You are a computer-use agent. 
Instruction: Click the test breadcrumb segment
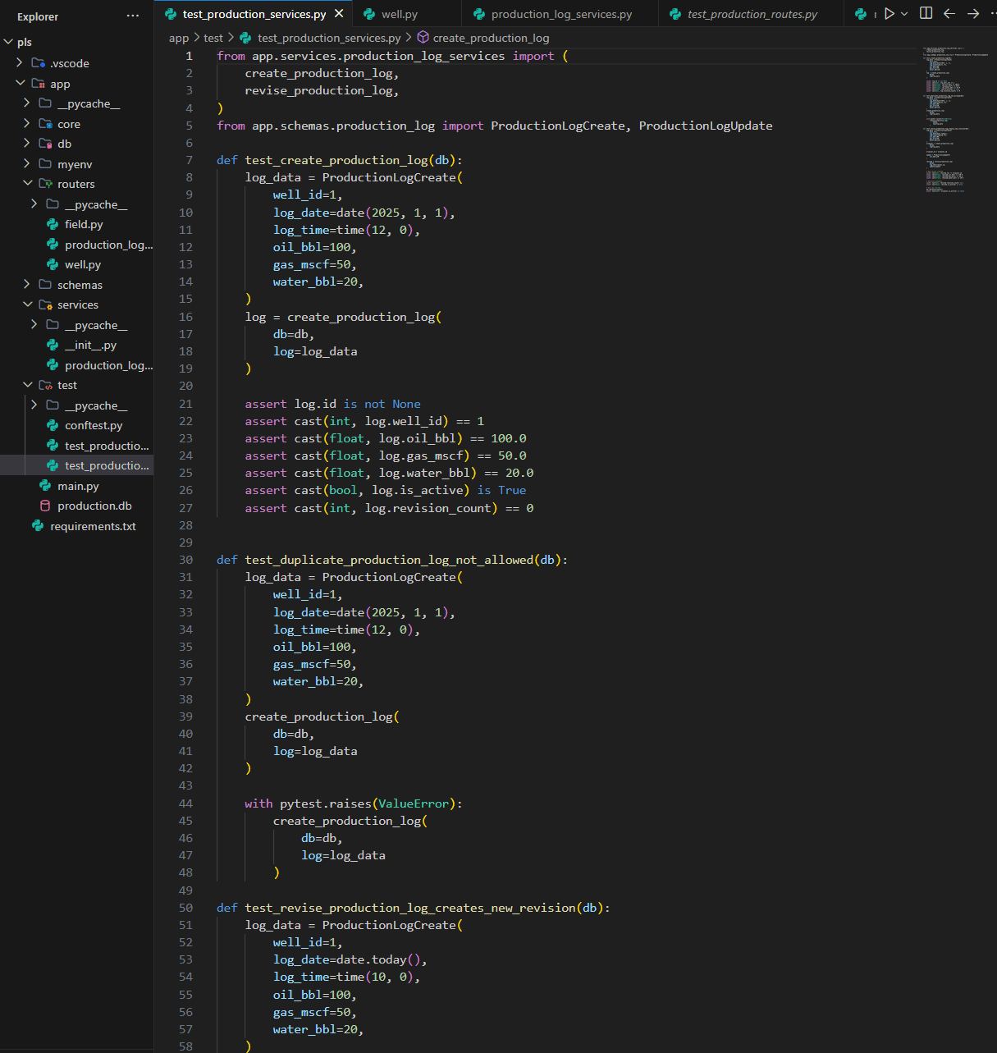click(213, 37)
